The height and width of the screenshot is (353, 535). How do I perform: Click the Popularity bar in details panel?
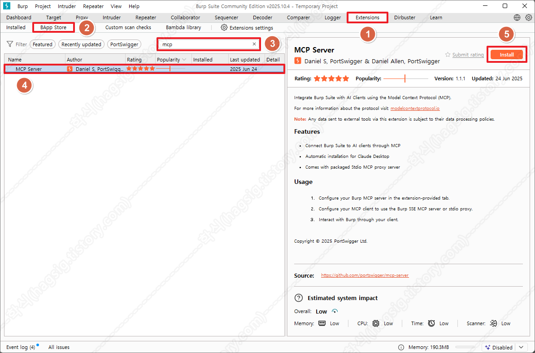406,78
